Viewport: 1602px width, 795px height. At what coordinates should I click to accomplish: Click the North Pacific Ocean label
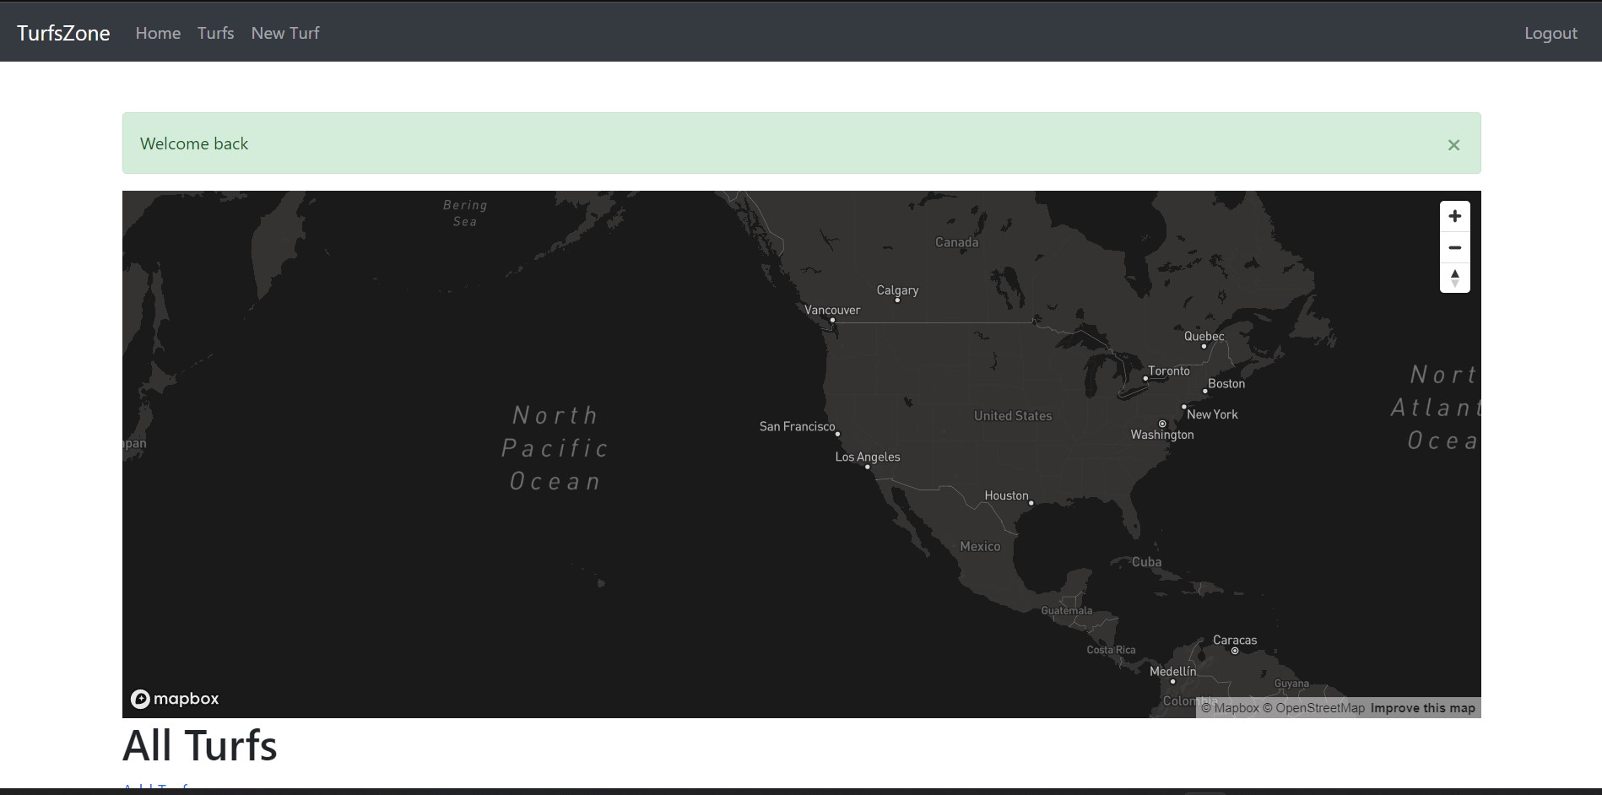555,448
